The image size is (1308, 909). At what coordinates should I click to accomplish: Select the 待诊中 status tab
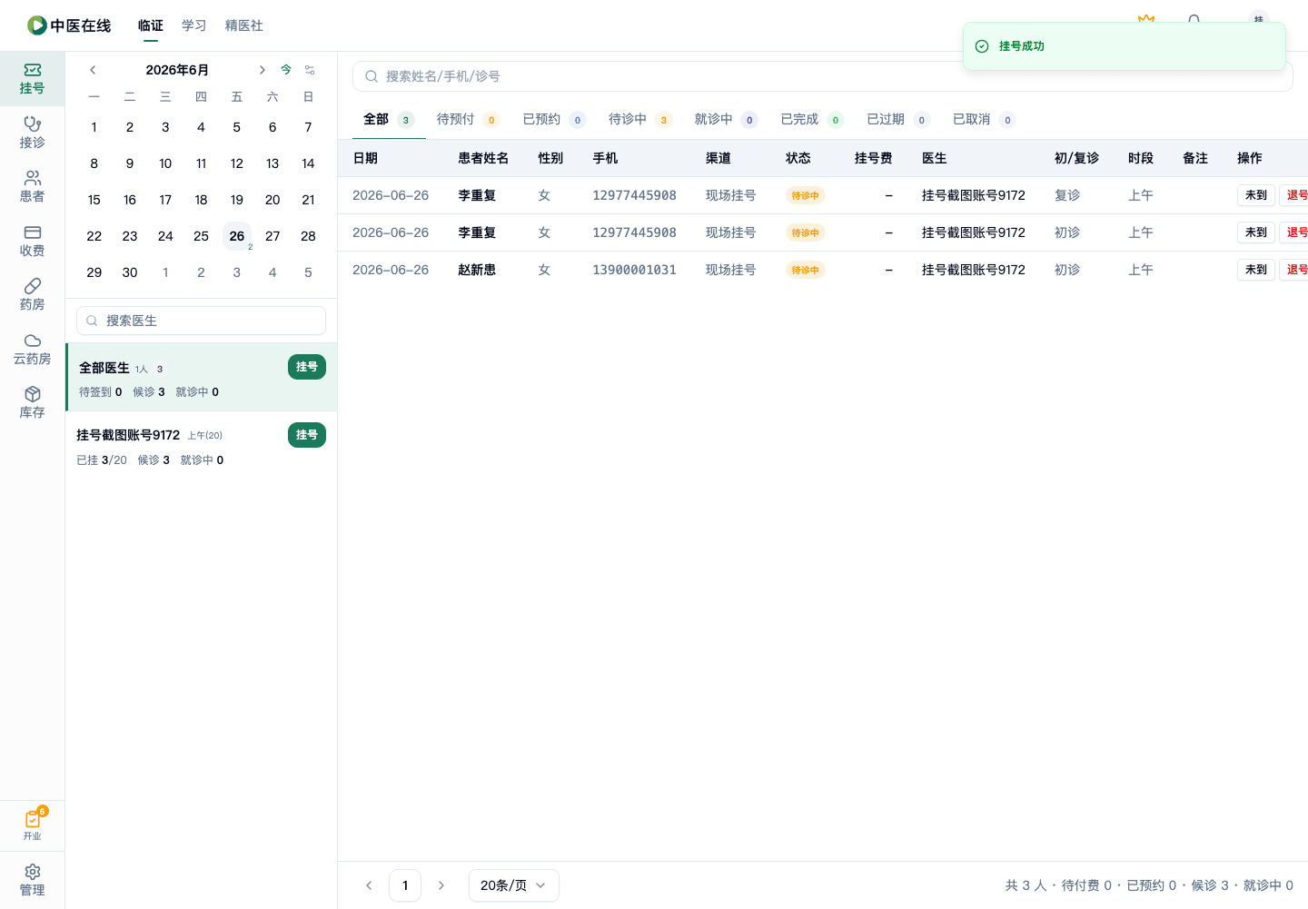tap(639, 119)
